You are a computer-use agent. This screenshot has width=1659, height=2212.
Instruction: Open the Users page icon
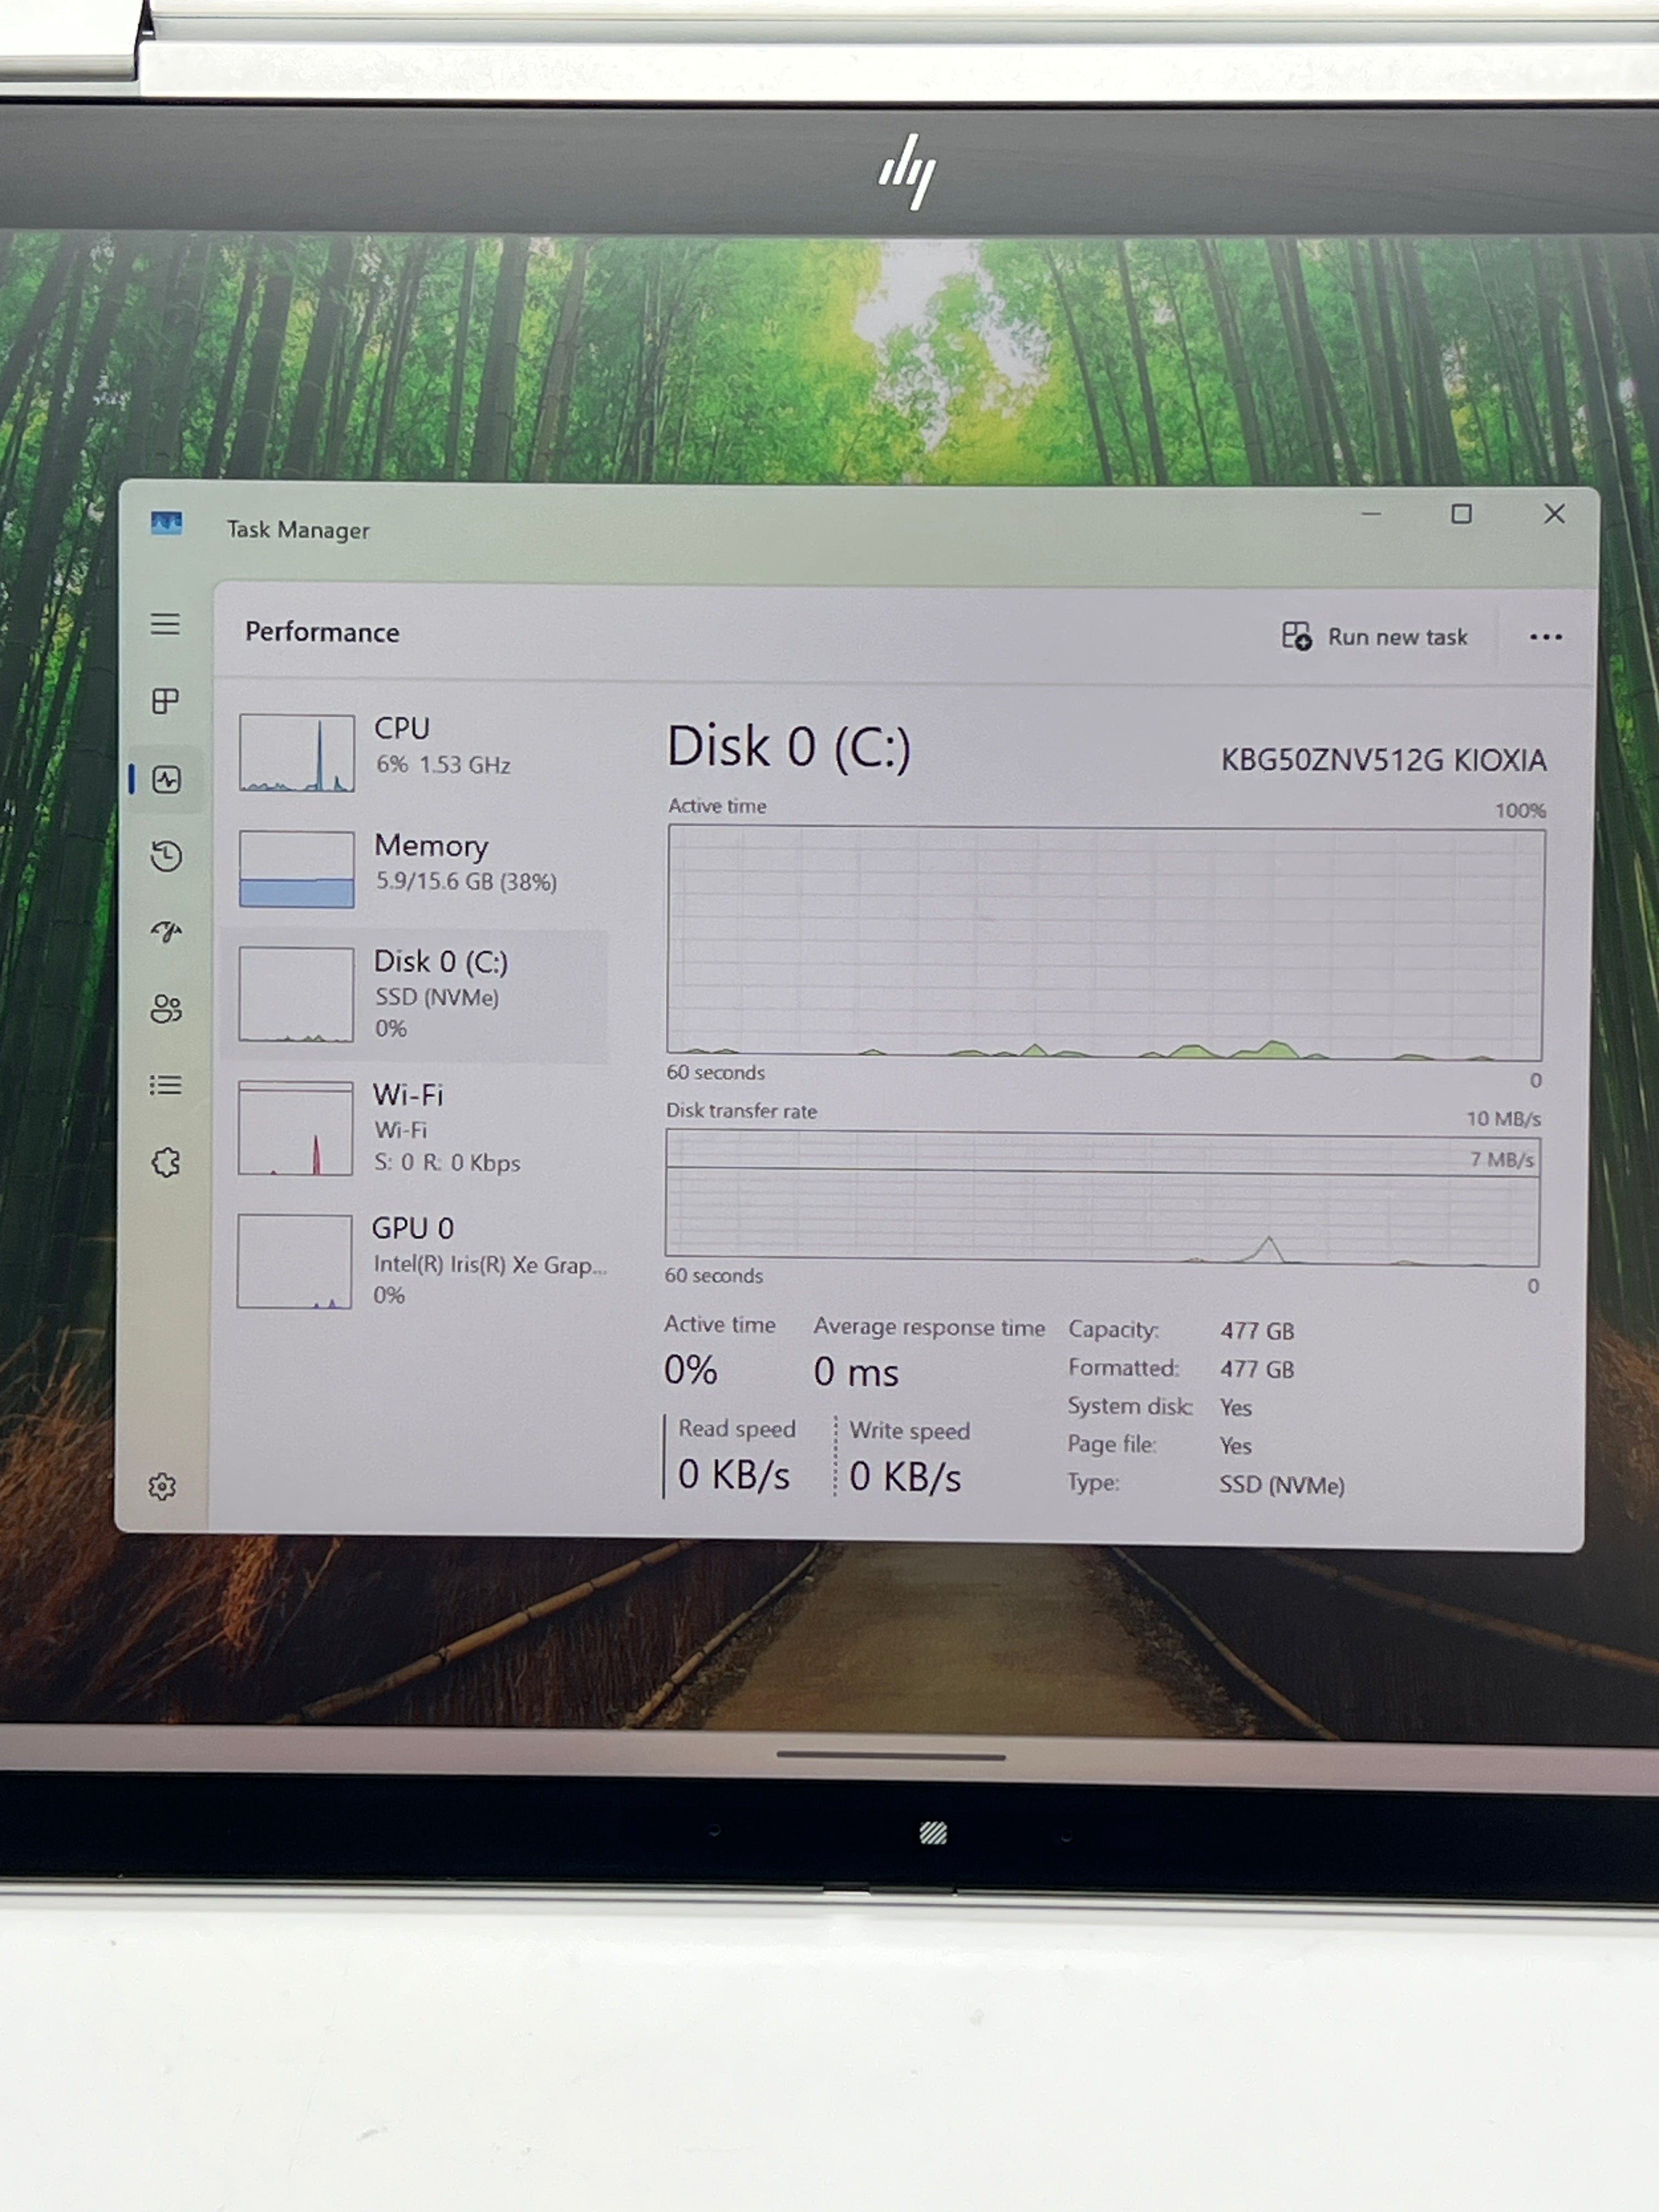pyautogui.click(x=166, y=1009)
